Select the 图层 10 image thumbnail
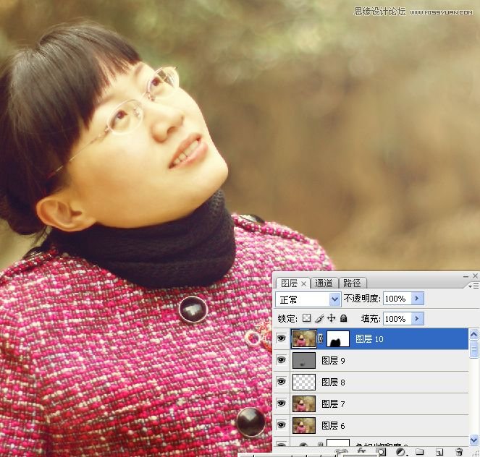 click(x=304, y=338)
